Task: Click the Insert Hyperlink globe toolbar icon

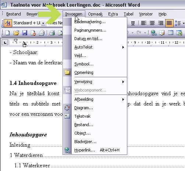Action: coord(153,33)
